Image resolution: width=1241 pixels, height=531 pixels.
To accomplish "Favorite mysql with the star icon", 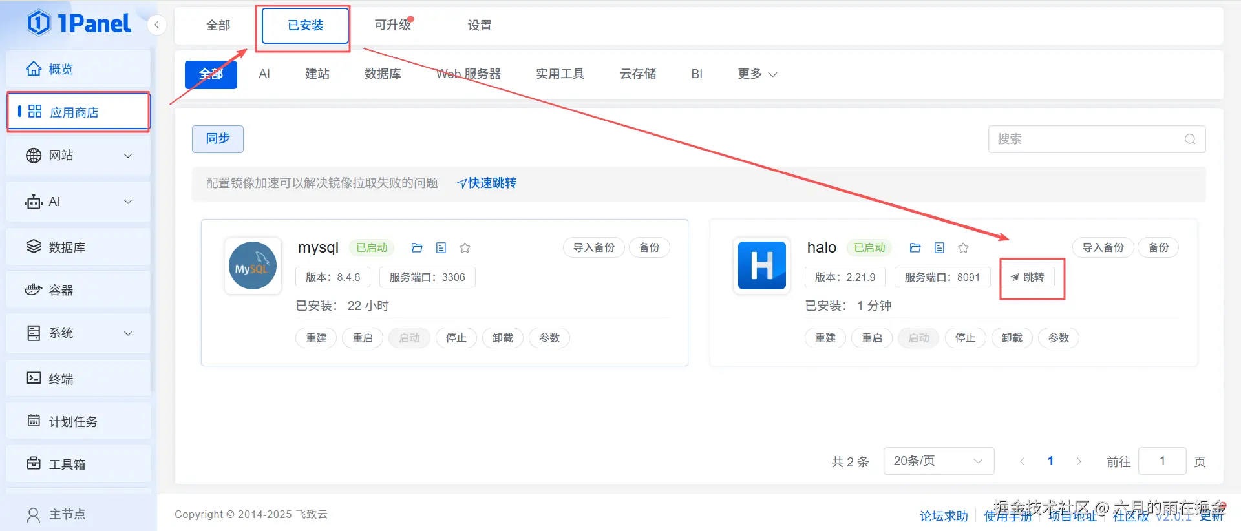I will point(465,248).
